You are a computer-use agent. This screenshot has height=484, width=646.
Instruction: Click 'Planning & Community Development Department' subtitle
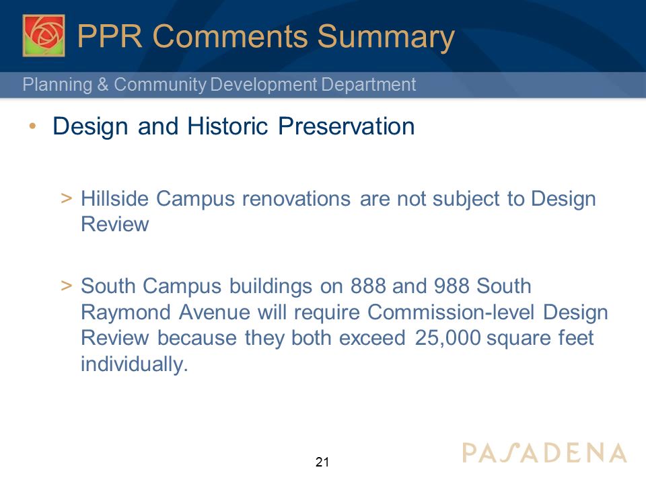point(219,85)
